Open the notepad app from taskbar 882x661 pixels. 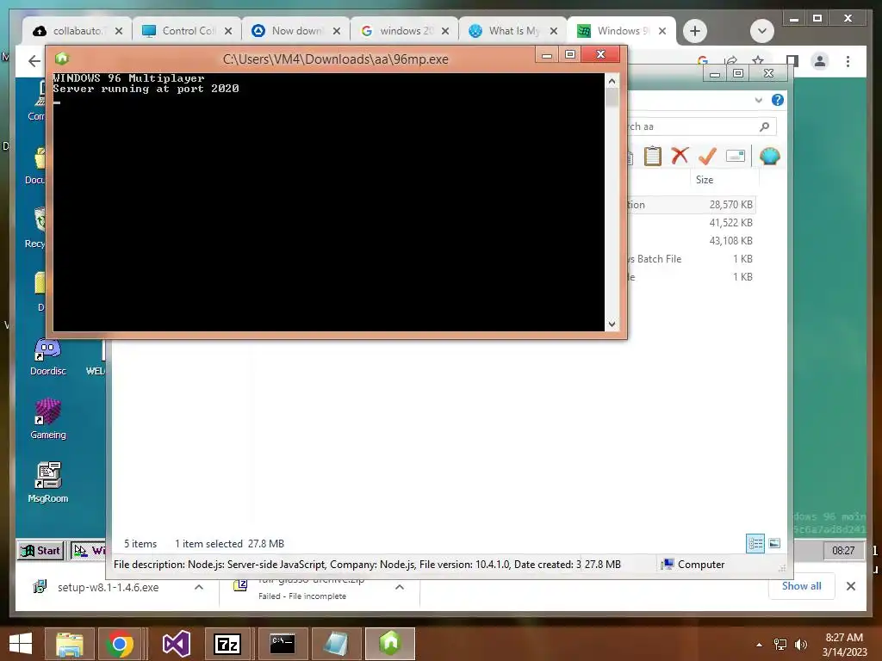click(x=336, y=644)
